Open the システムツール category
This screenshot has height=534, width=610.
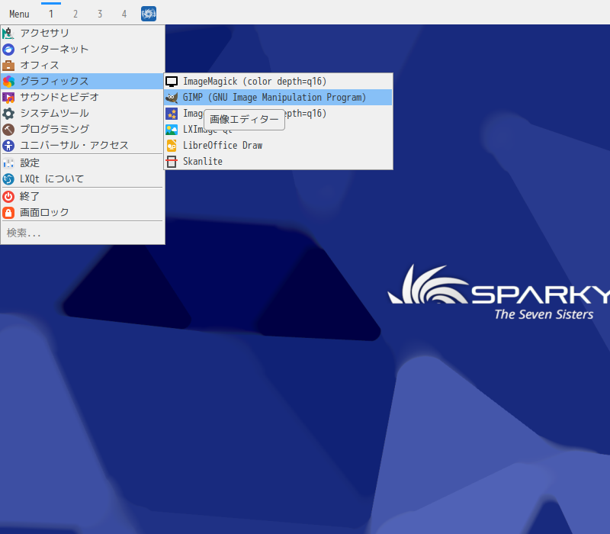(x=82, y=113)
